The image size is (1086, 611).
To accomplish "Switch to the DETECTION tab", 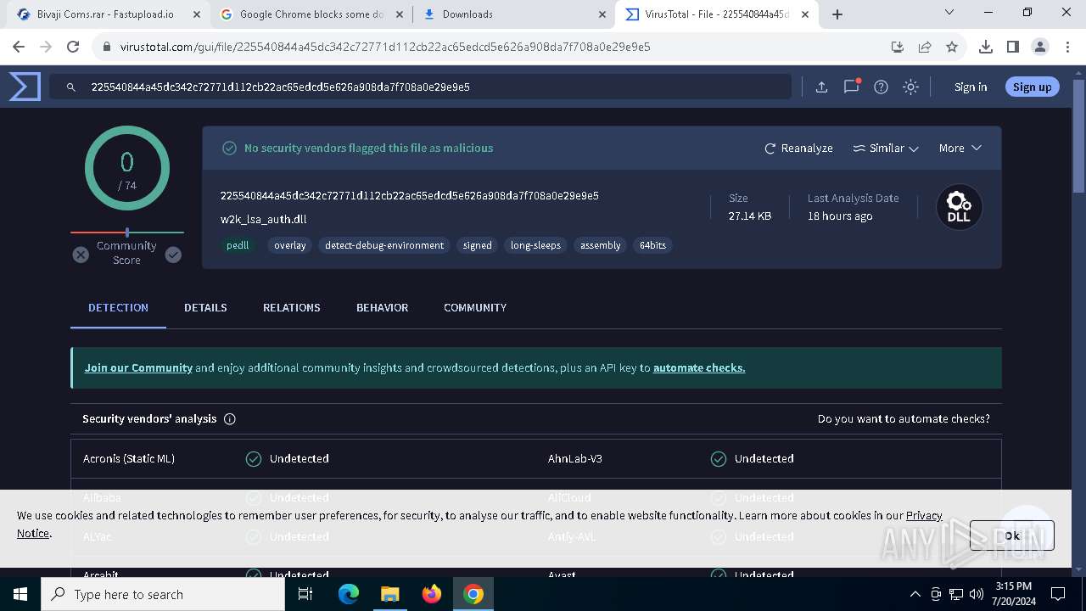I will 118,307.
